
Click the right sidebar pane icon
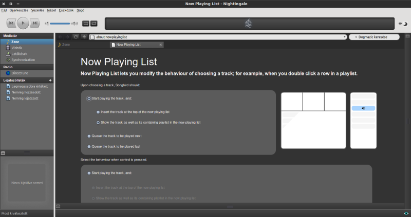407,36
